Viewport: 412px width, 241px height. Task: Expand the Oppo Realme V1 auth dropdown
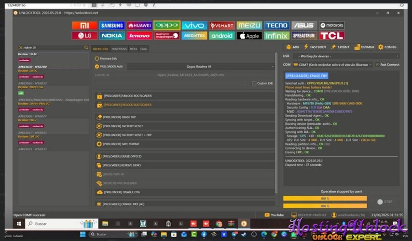pyautogui.click(x=201, y=67)
